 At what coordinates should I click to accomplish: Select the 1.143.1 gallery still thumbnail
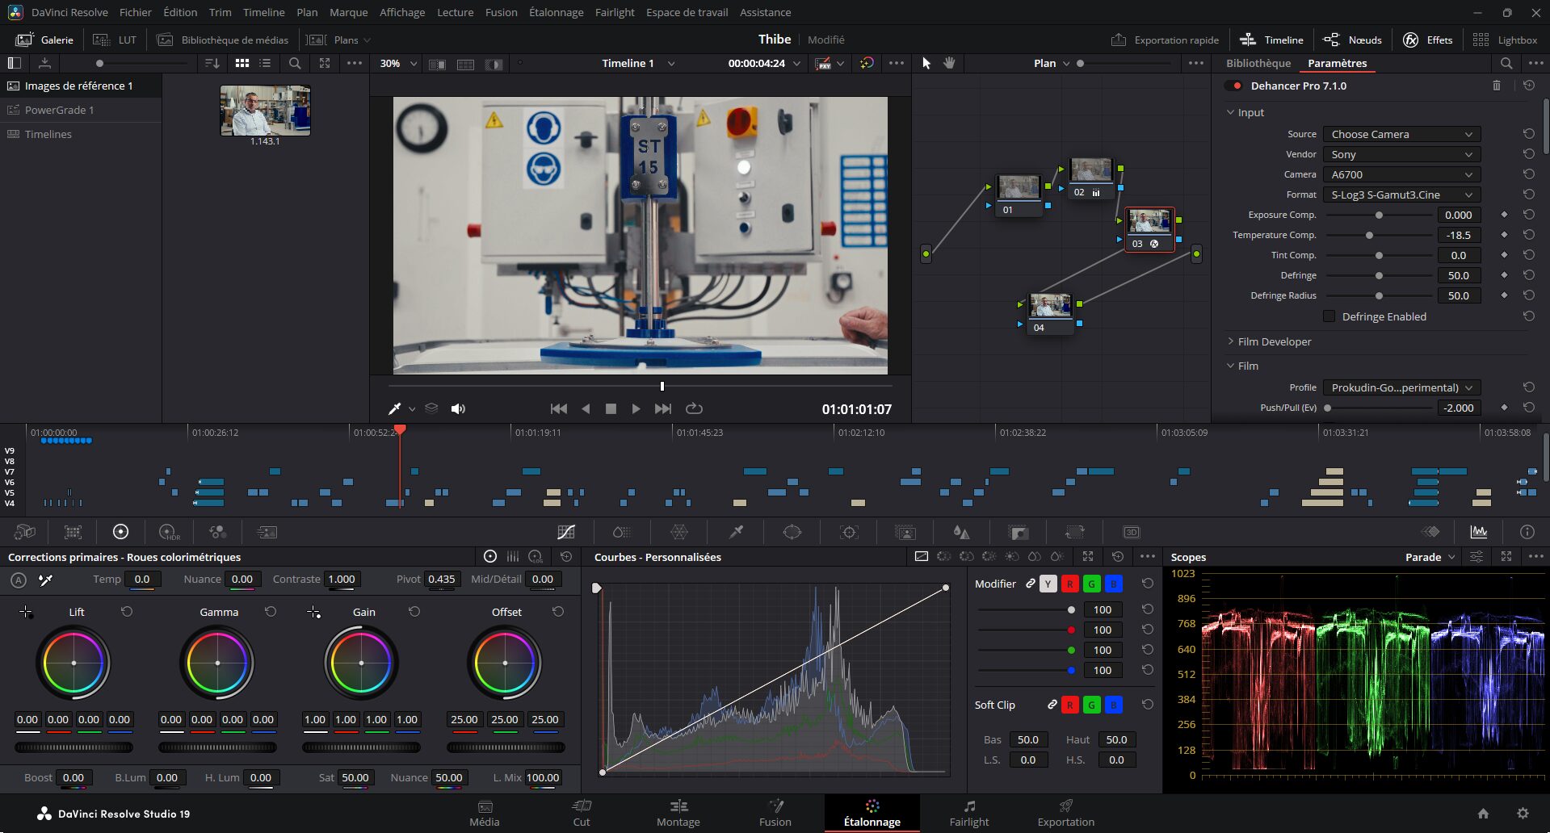265,111
